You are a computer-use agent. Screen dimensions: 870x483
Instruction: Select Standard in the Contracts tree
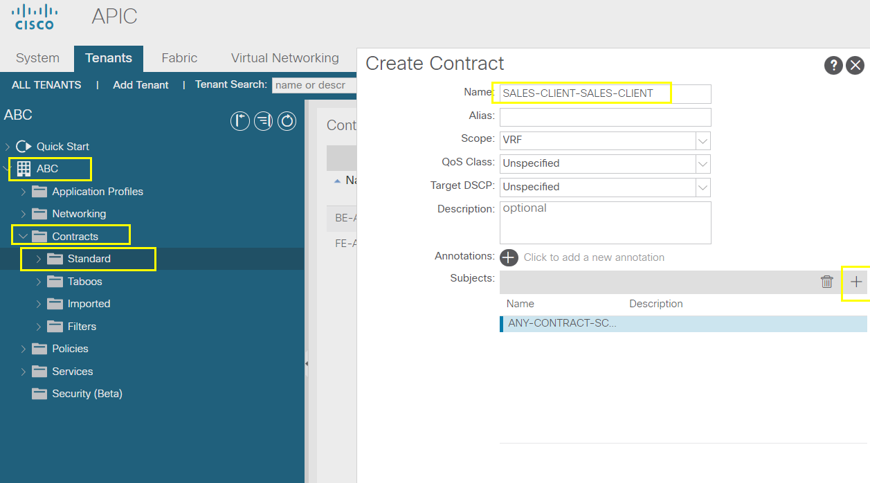[x=89, y=259]
